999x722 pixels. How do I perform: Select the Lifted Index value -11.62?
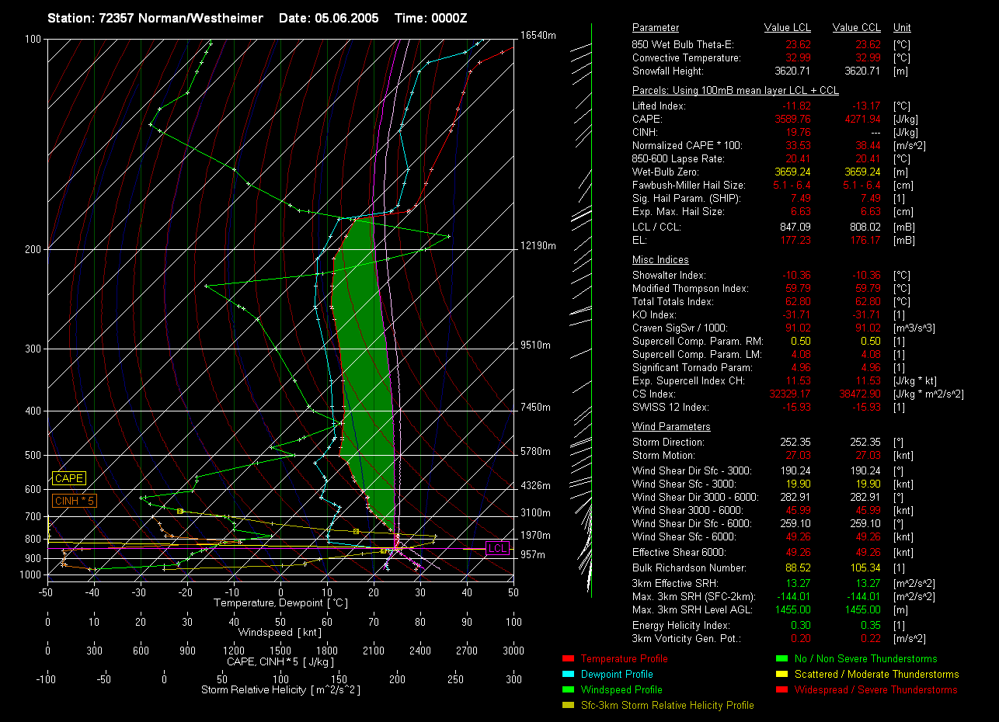[798, 106]
